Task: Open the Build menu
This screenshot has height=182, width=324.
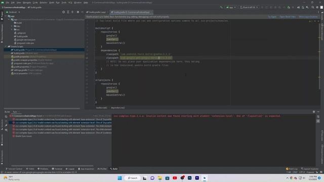Action: (52, 3)
